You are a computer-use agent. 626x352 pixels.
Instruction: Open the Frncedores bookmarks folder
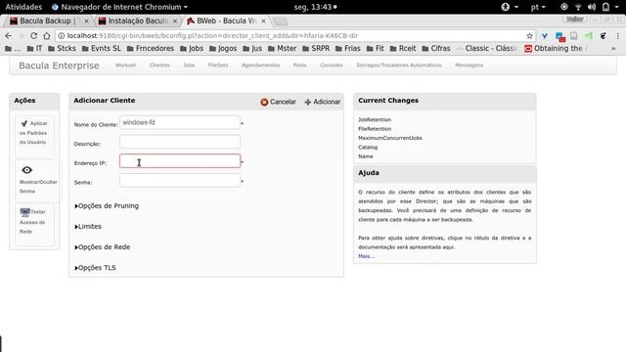[x=151, y=48]
